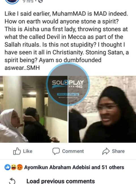Click the globe privacy icon beside the timestamp
136x184 pixels.
click(40, 1)
